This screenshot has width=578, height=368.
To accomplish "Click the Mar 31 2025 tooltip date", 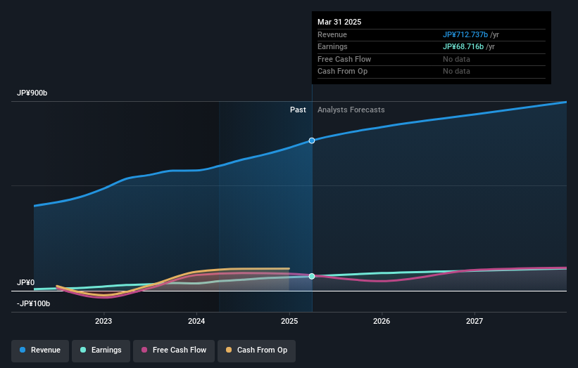I will 339,22.
